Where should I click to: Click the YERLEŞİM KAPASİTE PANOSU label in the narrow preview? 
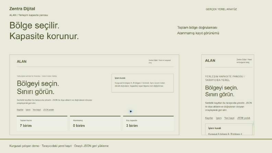click(225, 78)
